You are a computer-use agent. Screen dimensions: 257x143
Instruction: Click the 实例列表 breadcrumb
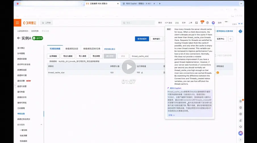[x=35, y=31]
